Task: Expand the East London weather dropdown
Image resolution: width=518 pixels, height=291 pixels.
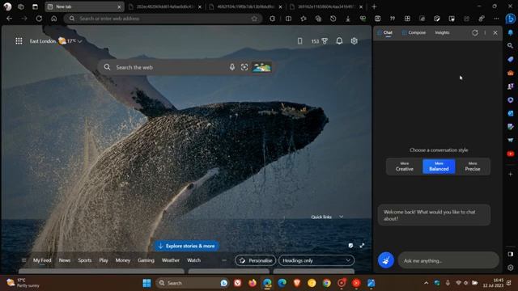Action: 79,41
